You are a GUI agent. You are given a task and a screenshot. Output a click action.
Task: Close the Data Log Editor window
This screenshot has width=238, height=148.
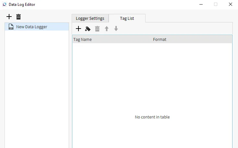pos(231,5)
